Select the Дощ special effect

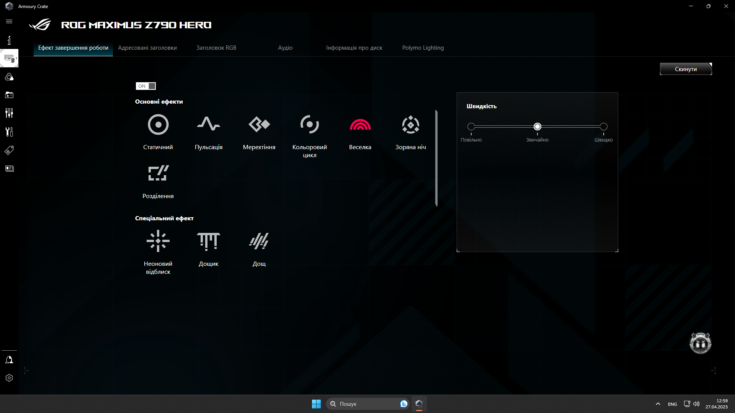259,241
